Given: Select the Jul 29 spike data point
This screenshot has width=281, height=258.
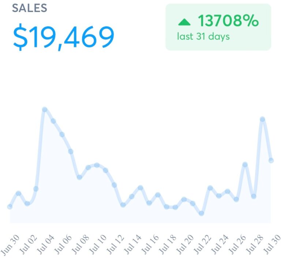Looking at the screenshot, I should 262,119.
